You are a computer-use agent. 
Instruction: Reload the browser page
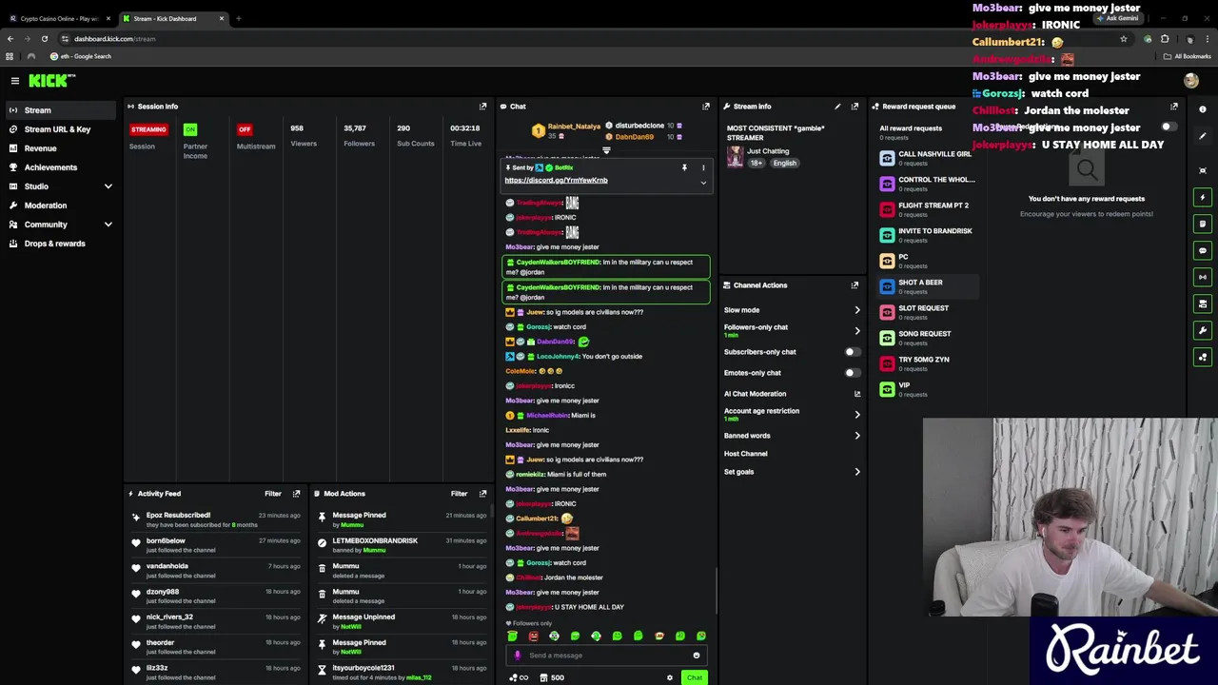[x=44, y=39]
